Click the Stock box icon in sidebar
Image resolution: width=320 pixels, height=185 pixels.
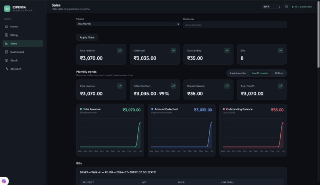coord(6,60)
